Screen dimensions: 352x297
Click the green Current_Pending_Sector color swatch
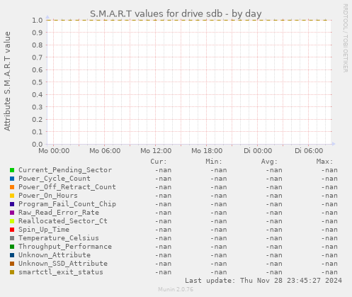tap(12, 170)
